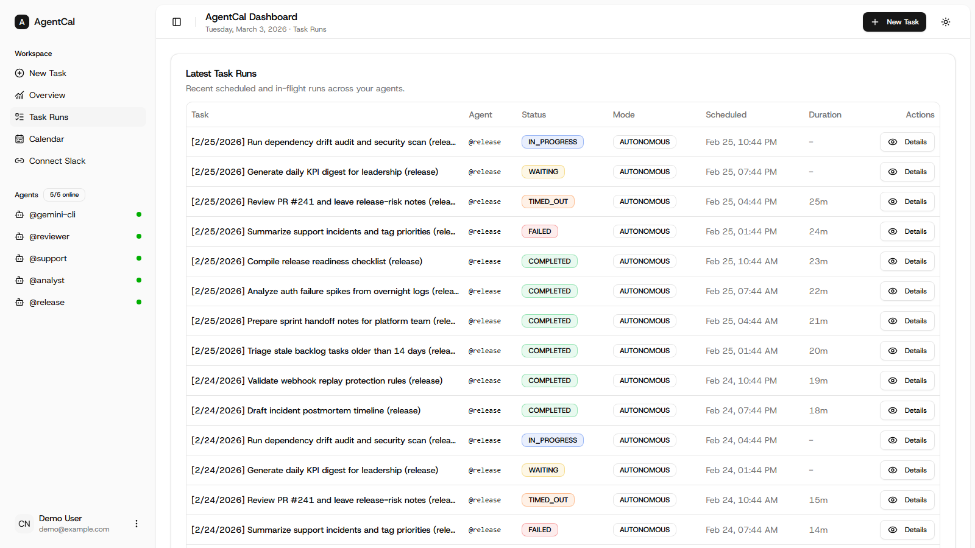Select task "[2/24/2026] Draft incident postmortem timeline"
The image size is (975, 548).
306,410
